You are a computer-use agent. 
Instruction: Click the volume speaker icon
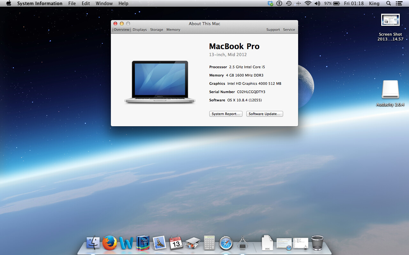point(317,4)
